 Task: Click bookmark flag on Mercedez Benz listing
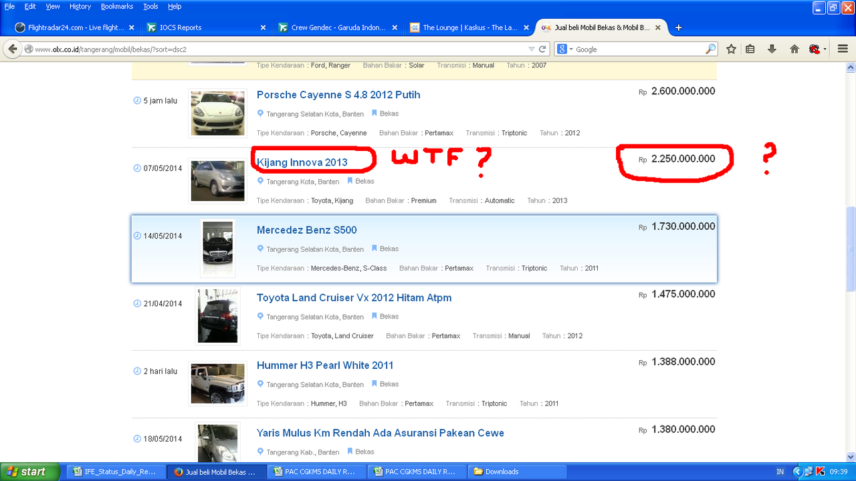pos(374,249)
